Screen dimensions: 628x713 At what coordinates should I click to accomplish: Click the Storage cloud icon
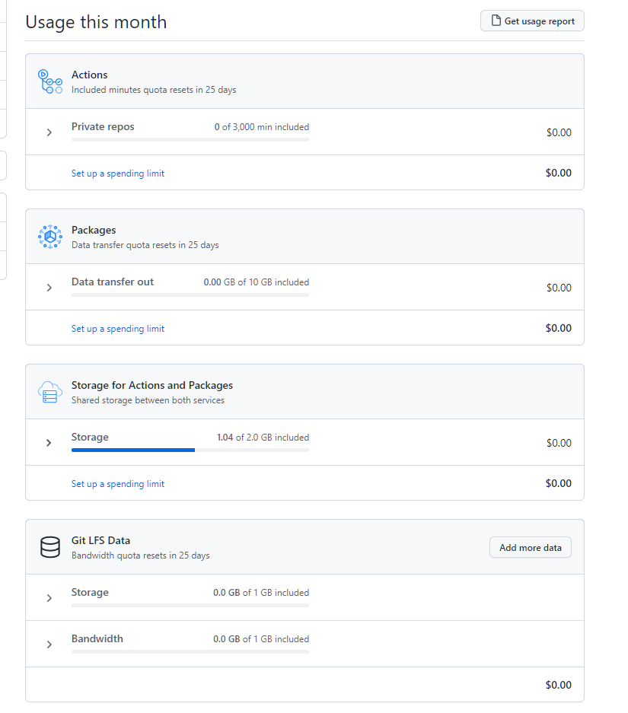[49, 392]
